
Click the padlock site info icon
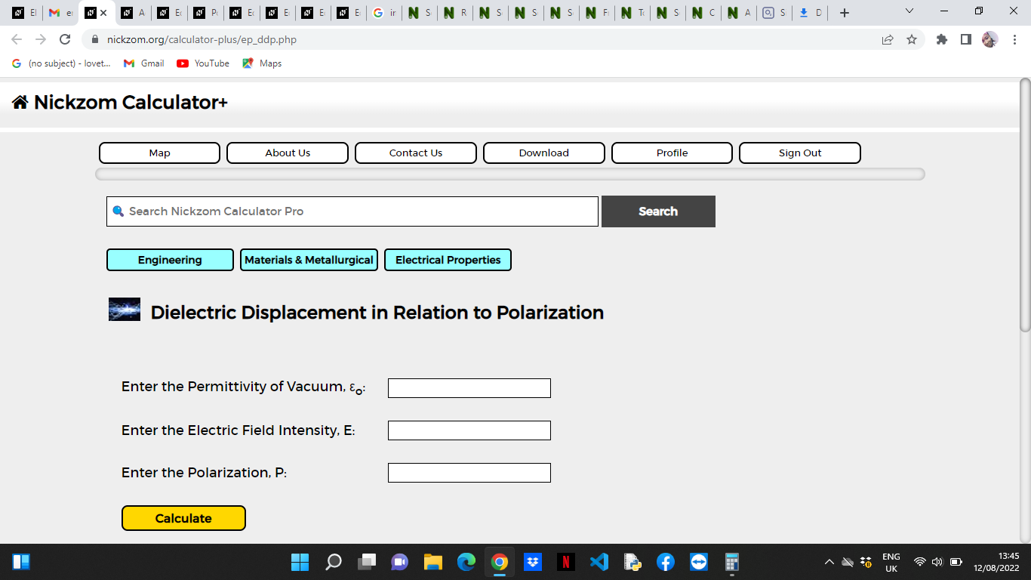pos(95,39)
